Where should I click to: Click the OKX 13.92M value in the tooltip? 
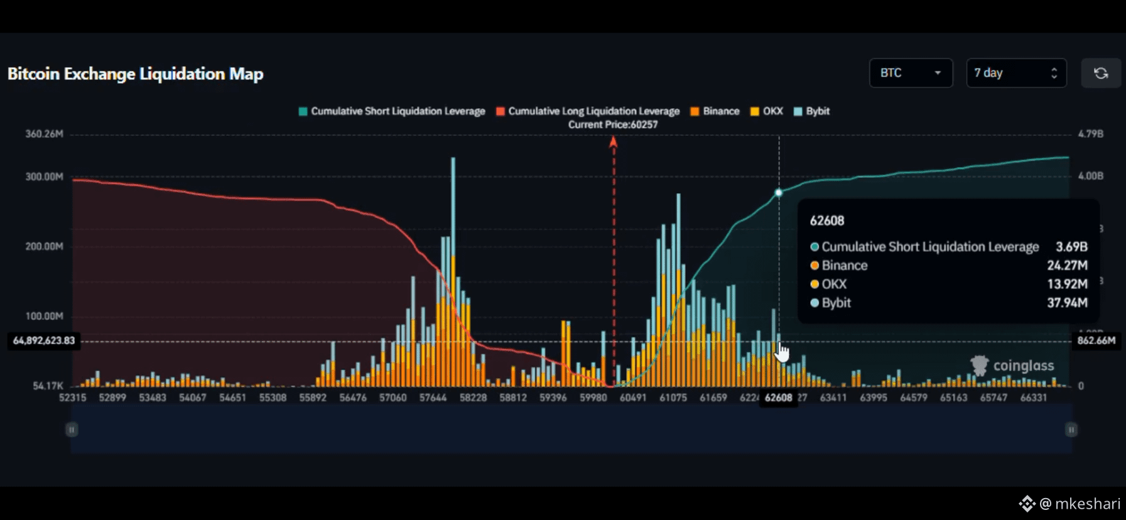(1067, 284)
